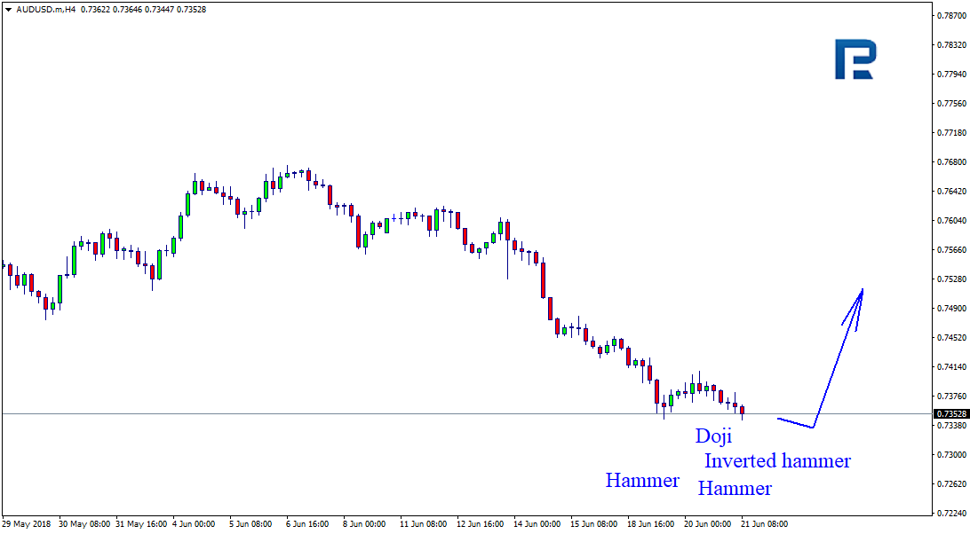Click the '11 Jun 08:00' time label
Image resolution: width=970 pixels, height=534 pixels.
click(x=422, y=524)
